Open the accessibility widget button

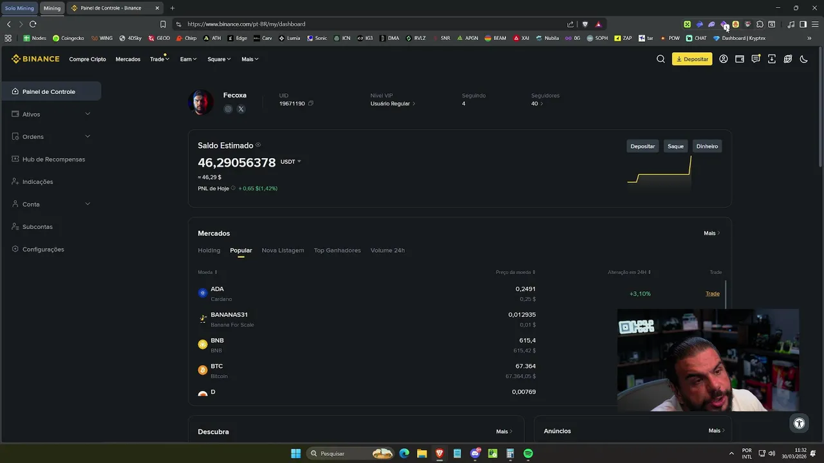click(x=799, y=423)
